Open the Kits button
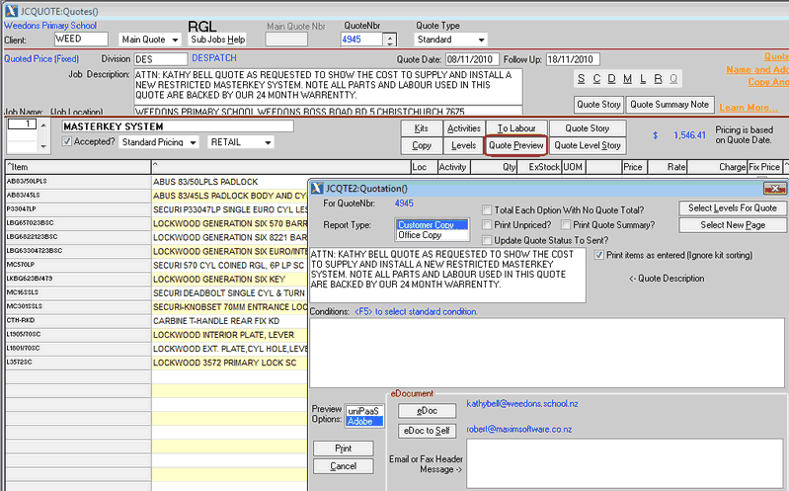Viewport: 789px width, 491px height. tap(422, 128)
